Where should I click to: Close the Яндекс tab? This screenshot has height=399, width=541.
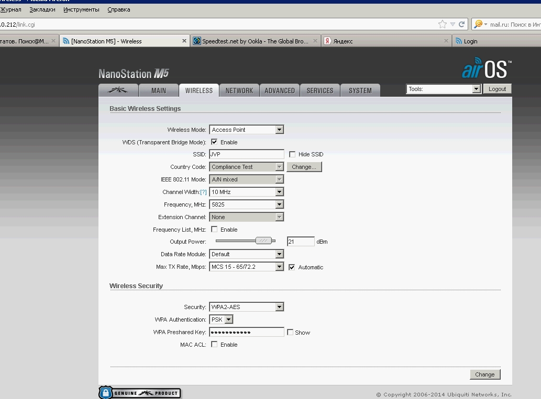pos(446,41)
